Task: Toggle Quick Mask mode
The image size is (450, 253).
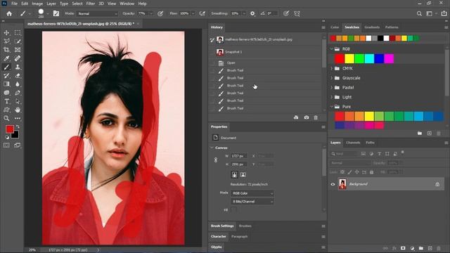Action: 6,145
